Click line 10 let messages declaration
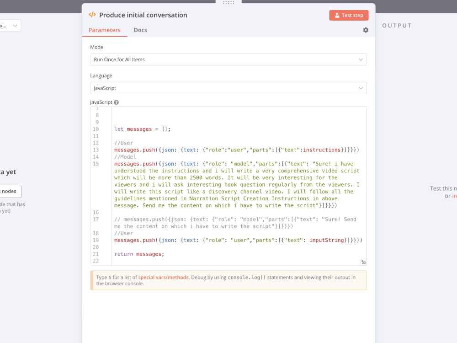Screen dimensions: 457x343 pos(142,129)
